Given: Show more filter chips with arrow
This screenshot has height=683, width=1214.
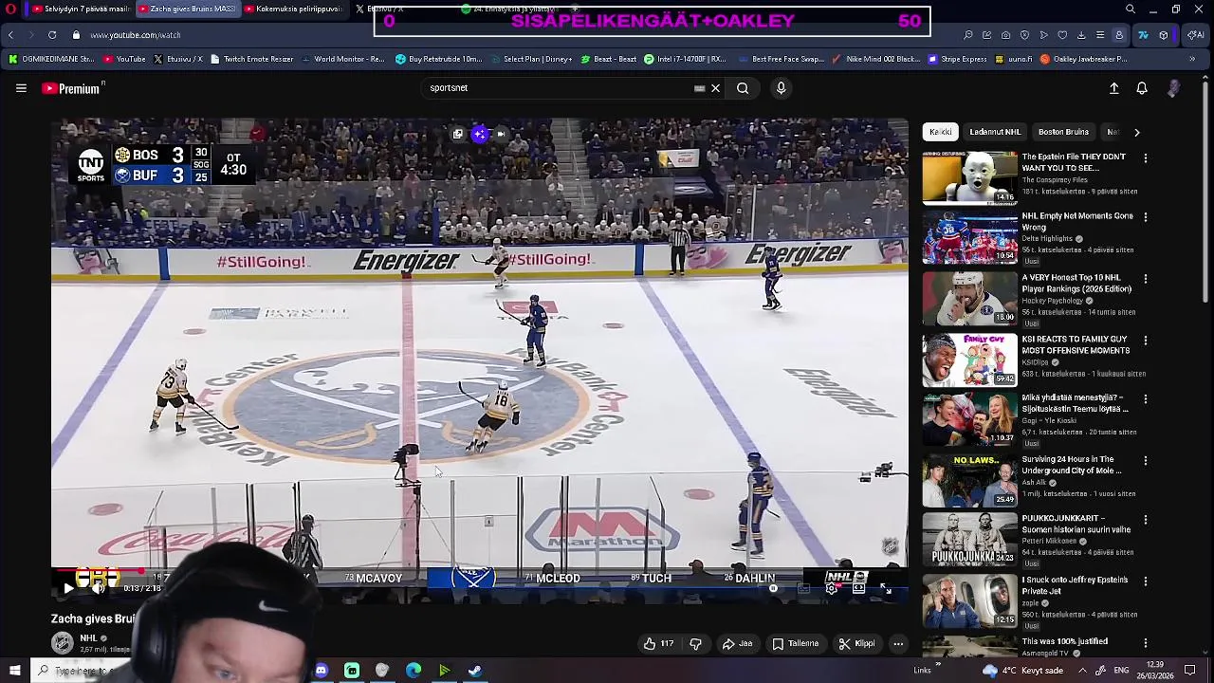Looking at the screenshot, I should tap(1136, 132).
